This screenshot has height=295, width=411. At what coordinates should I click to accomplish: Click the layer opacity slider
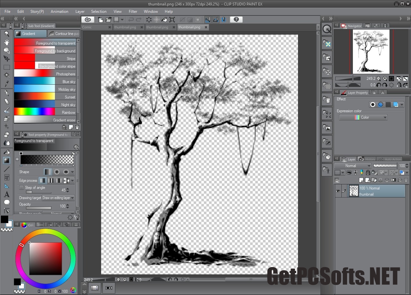coord(385,166)
